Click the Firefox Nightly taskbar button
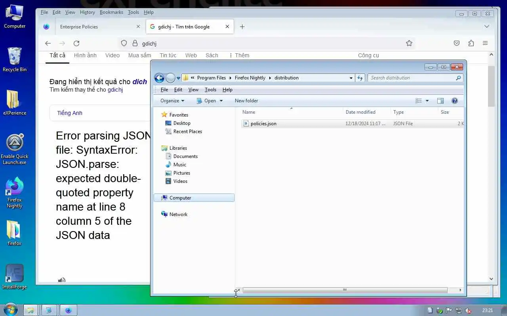Viewport: 507px width, 316px height. (68, 310)
